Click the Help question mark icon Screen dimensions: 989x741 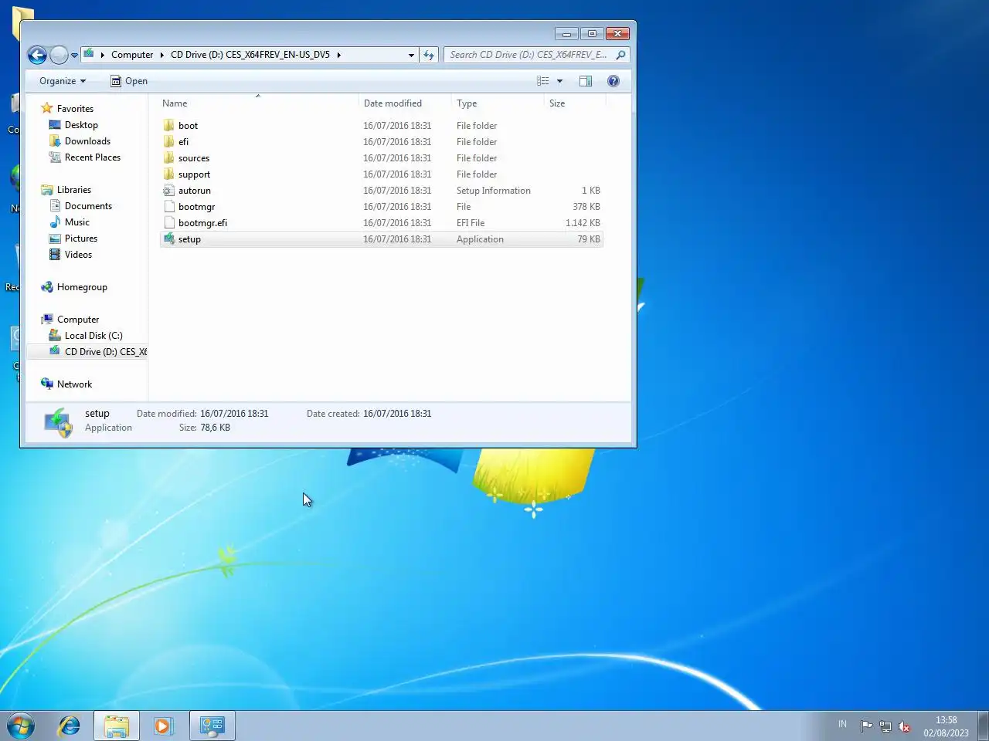pyautogui.click(x=613, y=81)
